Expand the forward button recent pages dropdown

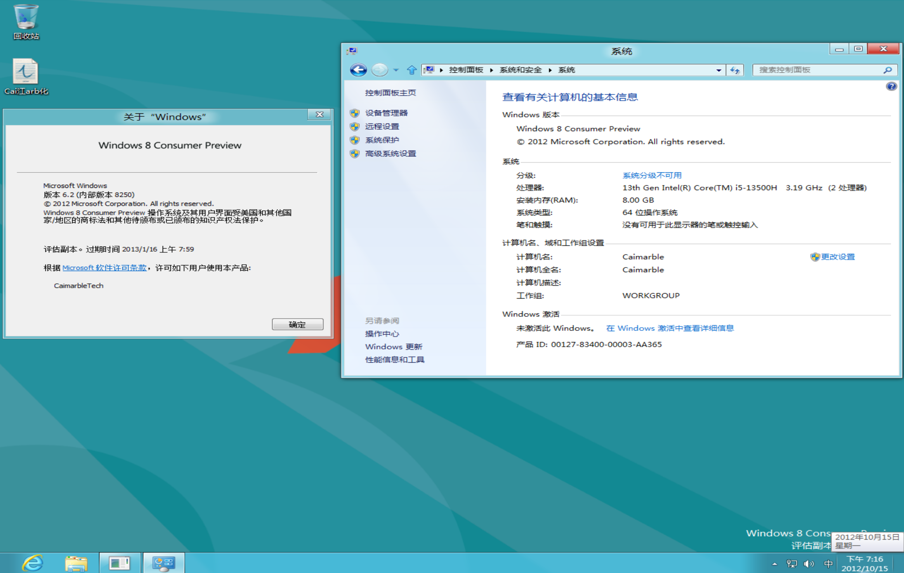(396, 70)
